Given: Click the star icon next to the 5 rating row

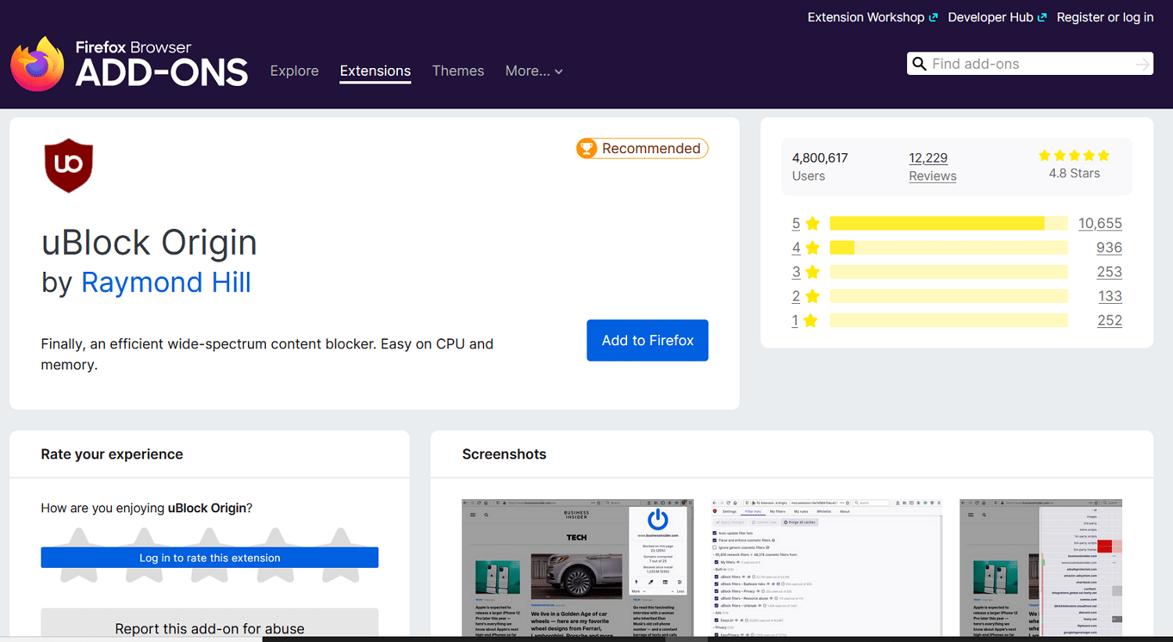Looking at the screenshot, I should 811,223.
